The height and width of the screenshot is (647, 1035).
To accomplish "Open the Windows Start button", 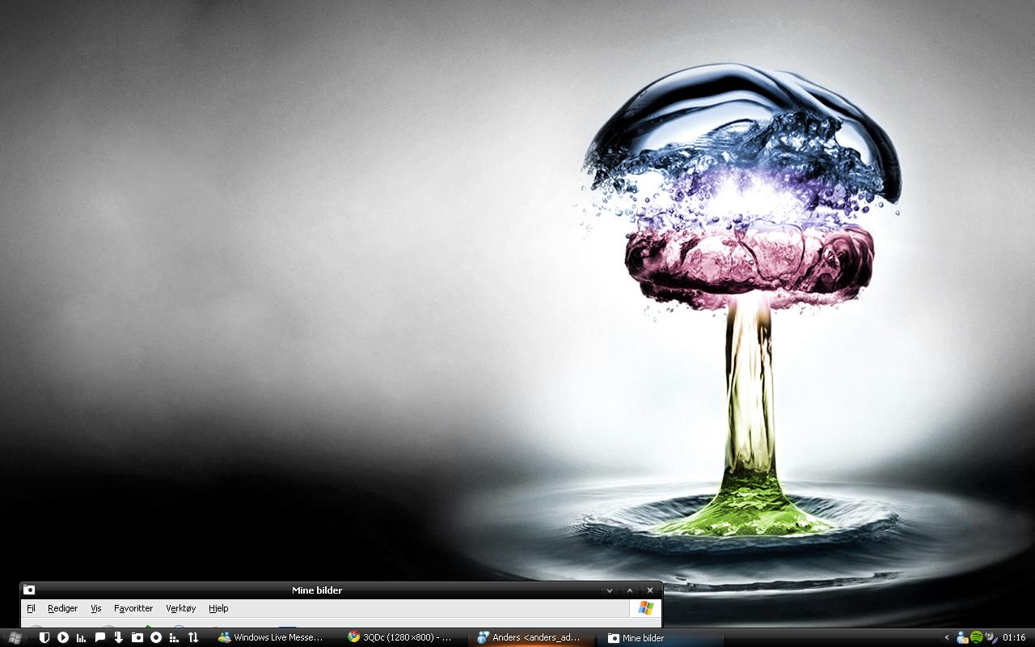I will pos(15,638).
